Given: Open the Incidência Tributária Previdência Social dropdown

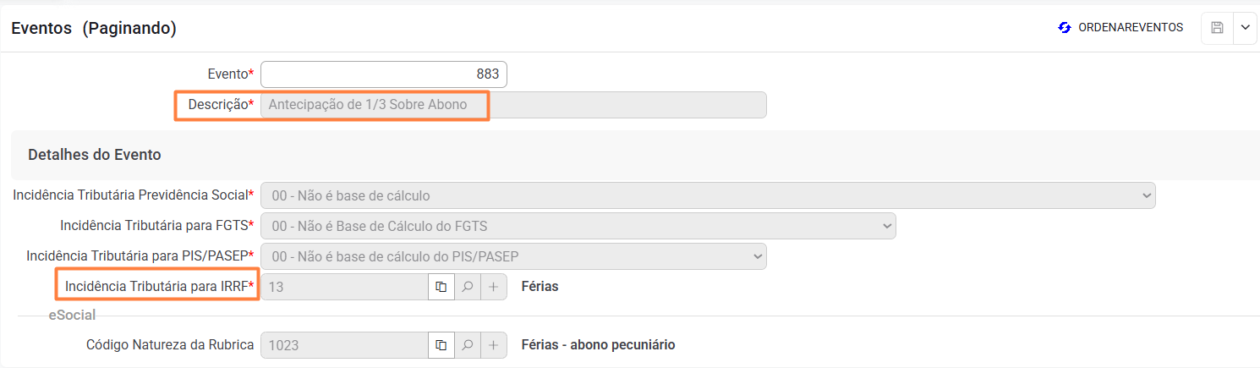Looking at the screenshot, I should coord(708,195).
